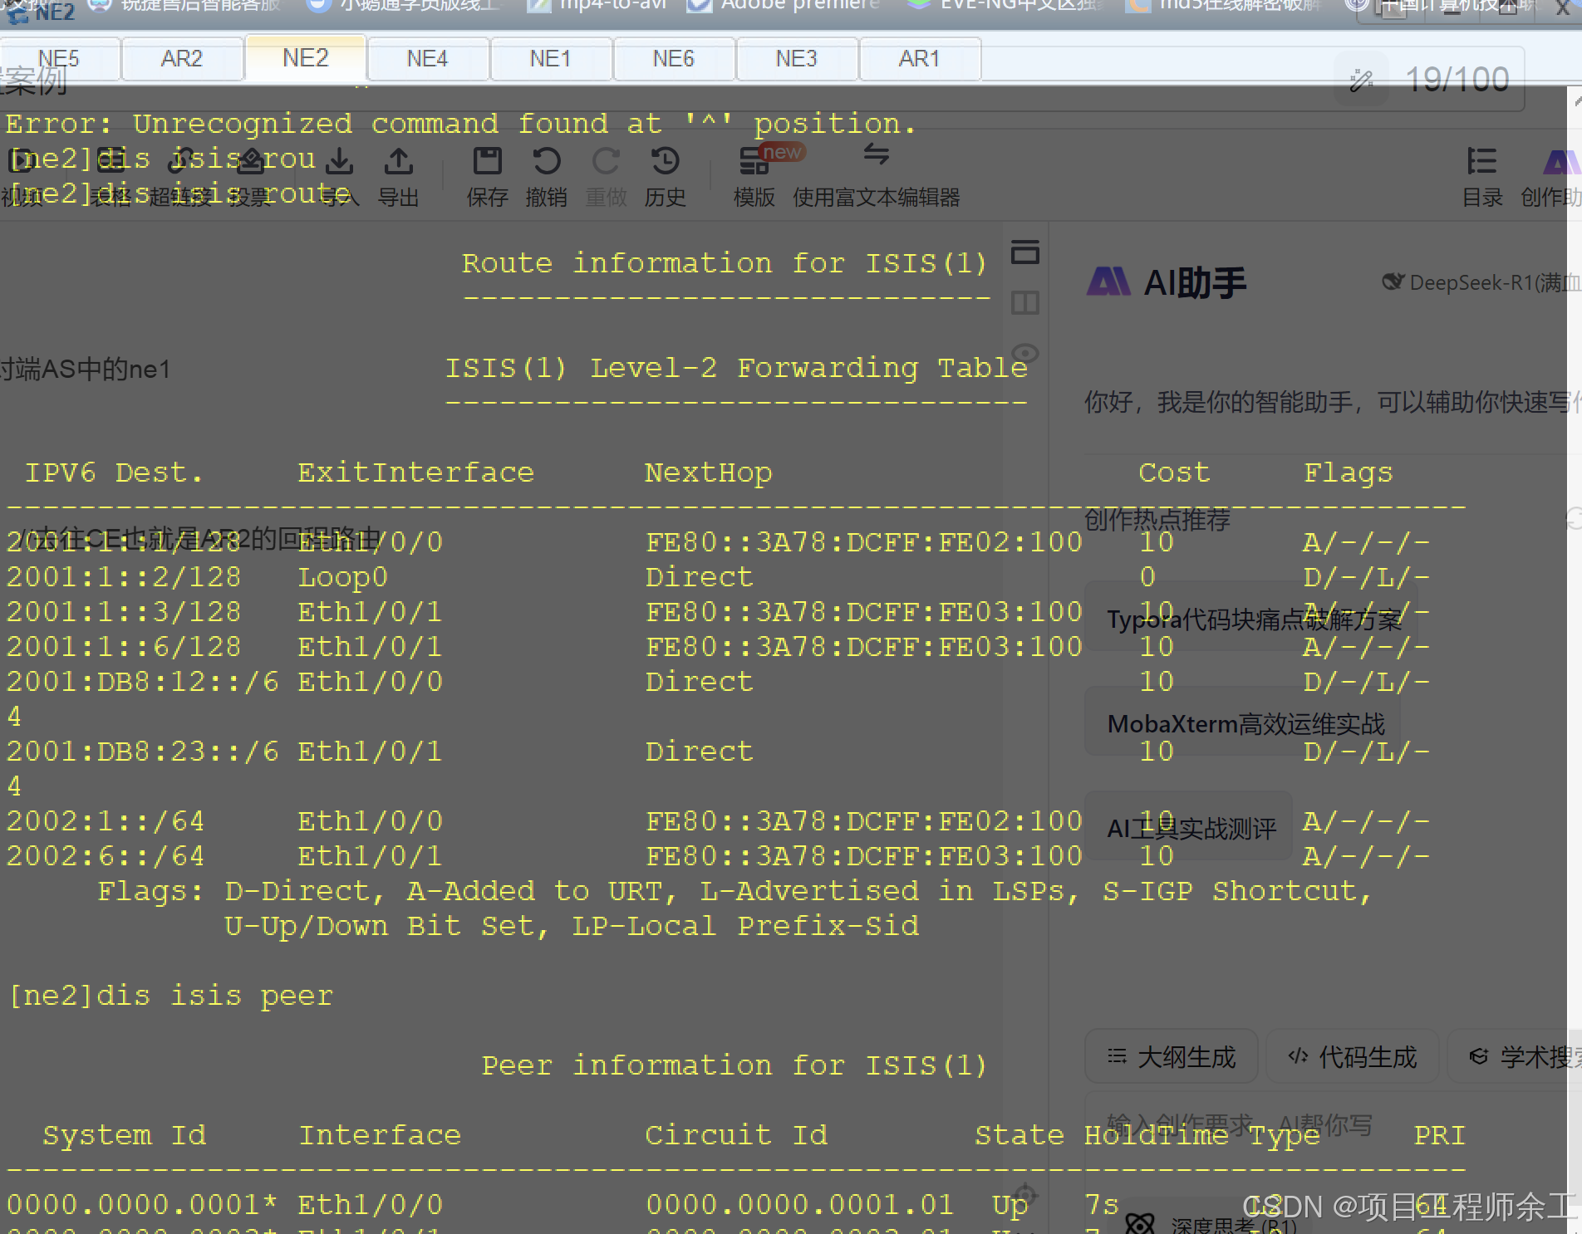Open the DeepSeek-R1 model selector
Viewport: 1582px width, 1234px height.
coord(1481,283)
